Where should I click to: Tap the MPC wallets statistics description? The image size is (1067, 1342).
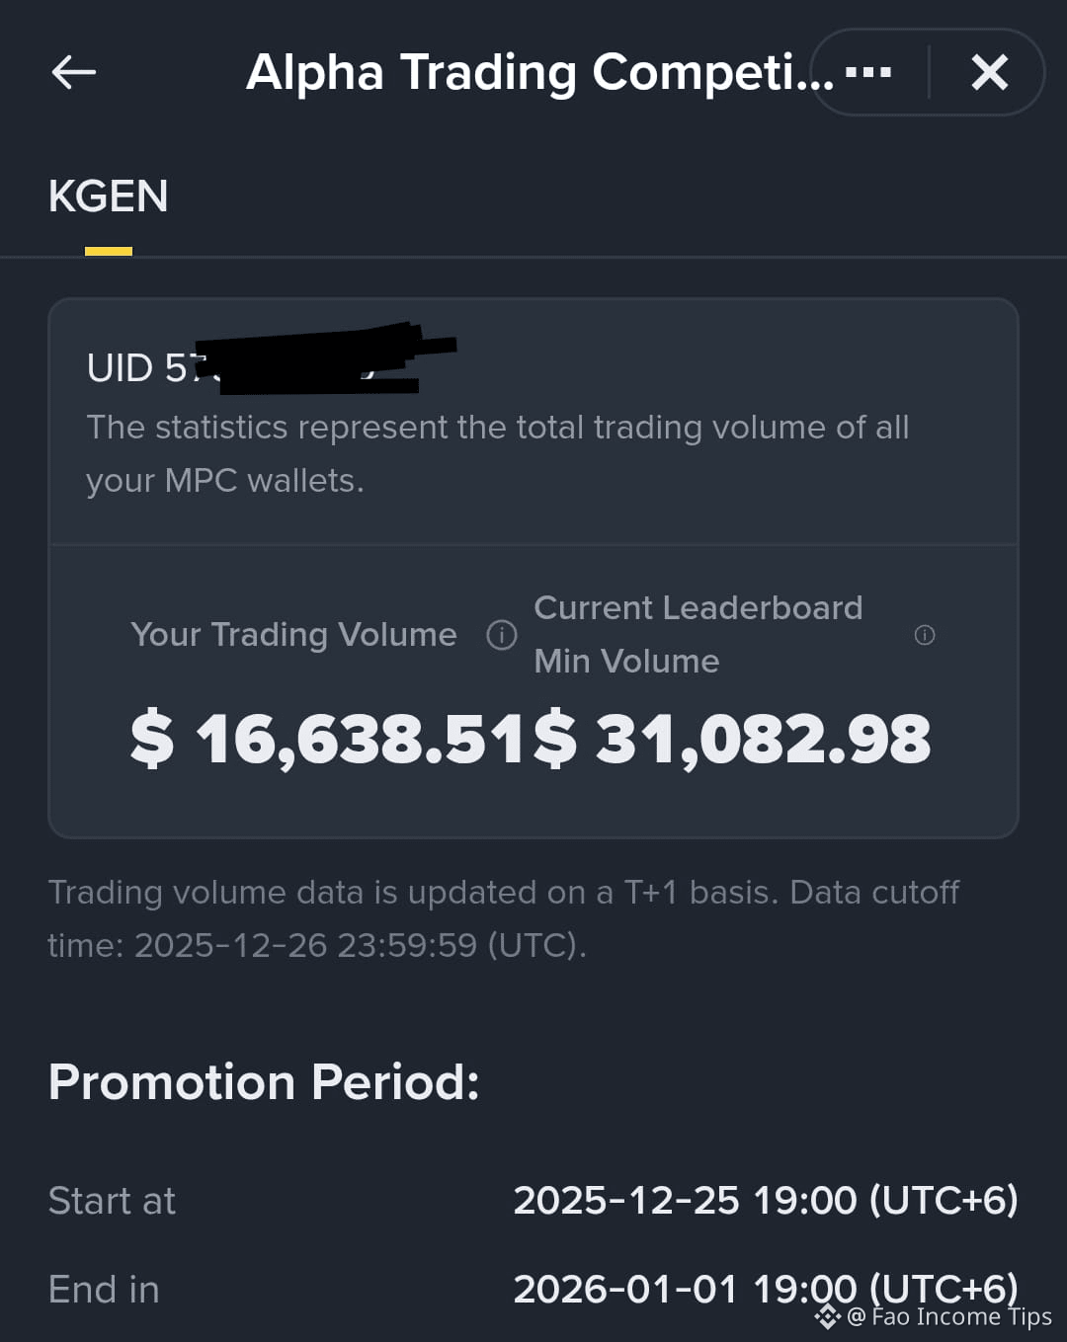tap(498, 454)
